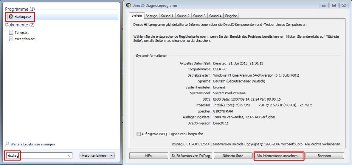352x165 pixels.
Task: Click Windows 7 Home Premium value
Action: pos(256,75)
